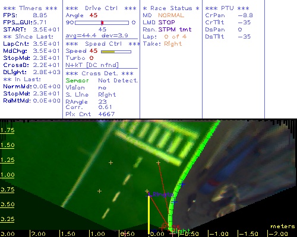Click the Cross Det. section header
The height and width of the screenshot is (237, 297).
click(100, 73)
